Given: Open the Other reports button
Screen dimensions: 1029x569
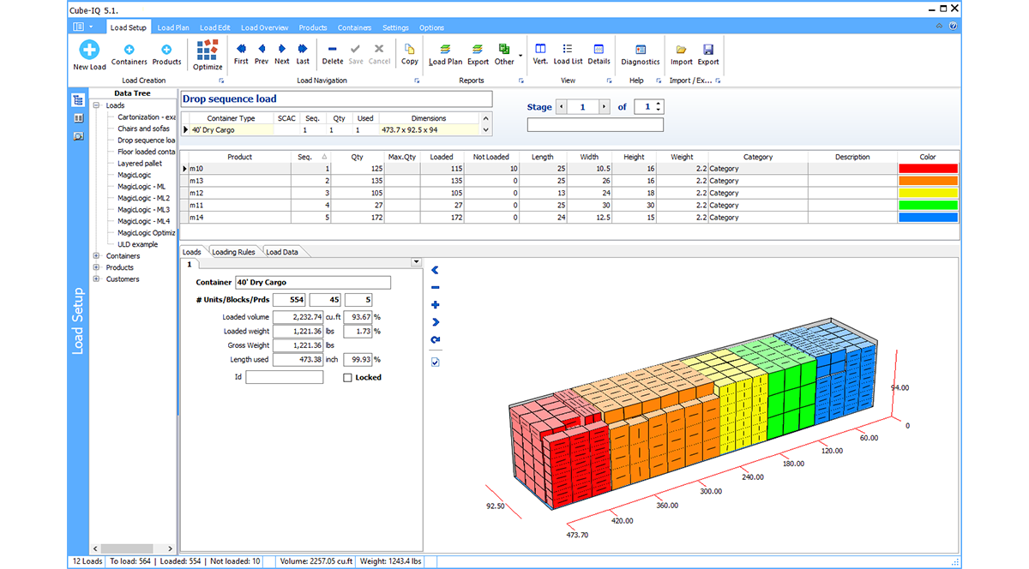Looking at the screenshot, I should click(504, 55).
